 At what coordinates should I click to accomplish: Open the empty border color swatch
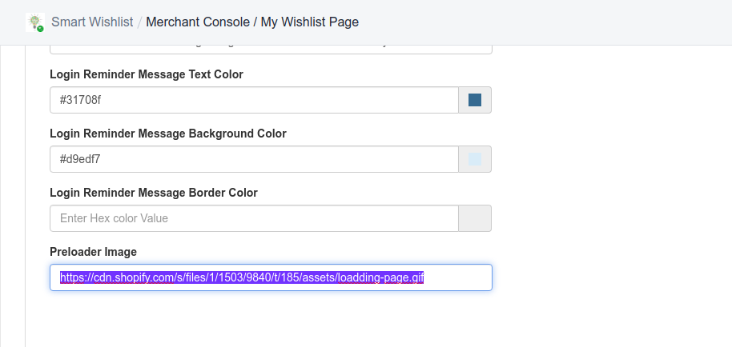pyautogui.click(x=475, y=218)
